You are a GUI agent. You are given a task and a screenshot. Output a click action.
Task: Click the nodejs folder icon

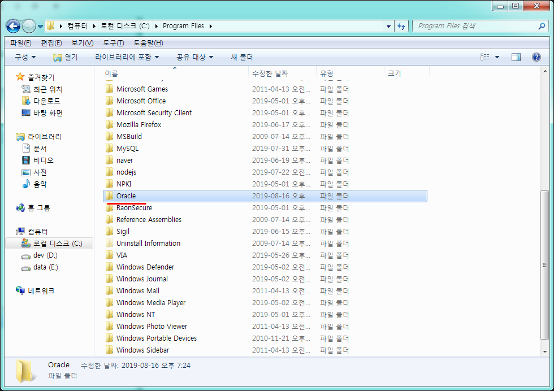point(110,172)
